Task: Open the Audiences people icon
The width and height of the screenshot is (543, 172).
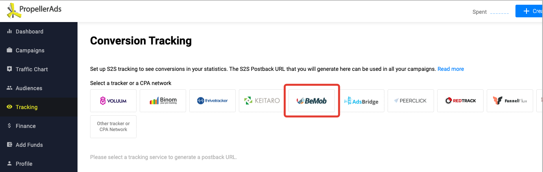Action: (x=9, y=88)
